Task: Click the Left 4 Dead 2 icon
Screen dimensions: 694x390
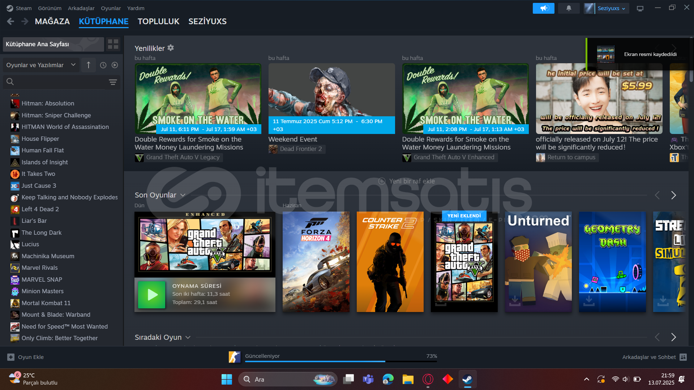Action: click(15, 209)
